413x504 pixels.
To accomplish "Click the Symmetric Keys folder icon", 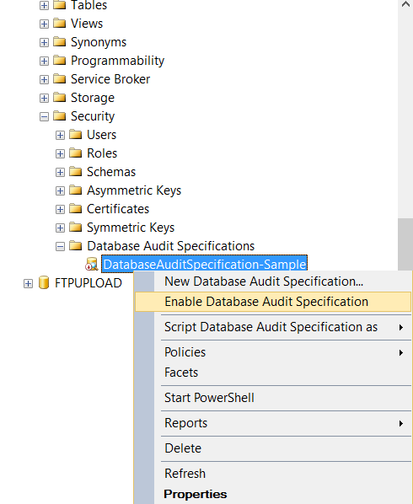I will pos(76,228).
